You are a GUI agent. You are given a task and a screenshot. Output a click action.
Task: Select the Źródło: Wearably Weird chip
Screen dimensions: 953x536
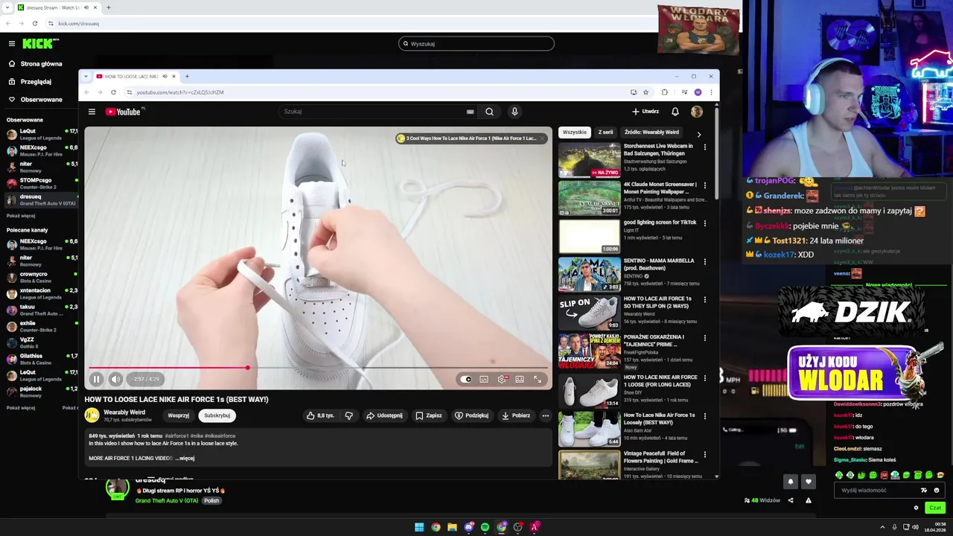[x=651, y=133]
